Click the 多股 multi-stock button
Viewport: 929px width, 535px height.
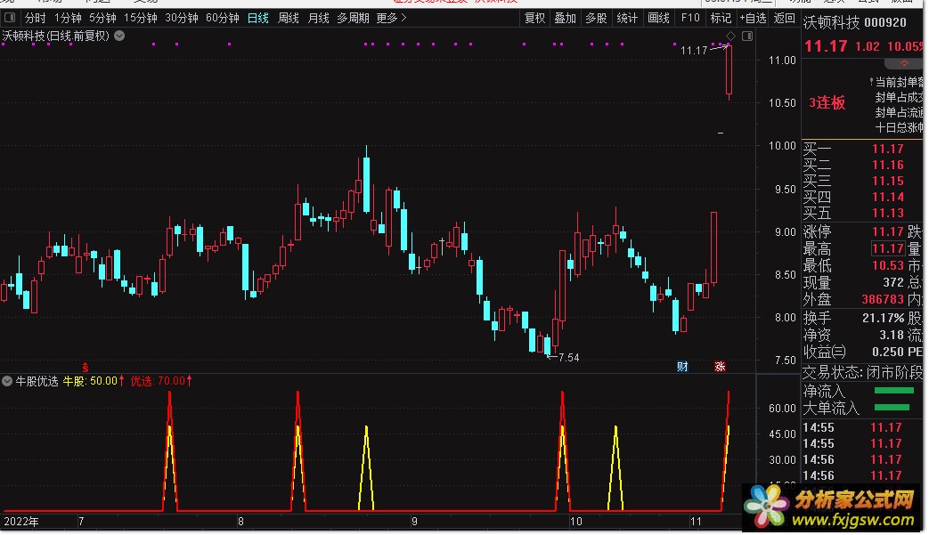tap(596, 18)
